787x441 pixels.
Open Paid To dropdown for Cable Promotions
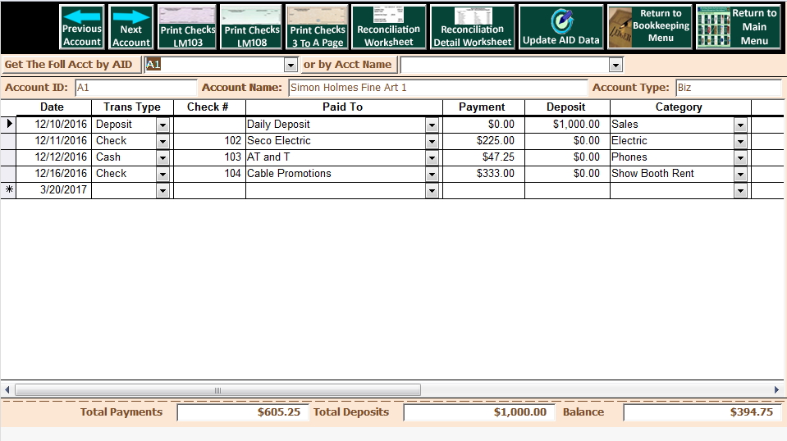pyautogui.click(x=432, y=175)
